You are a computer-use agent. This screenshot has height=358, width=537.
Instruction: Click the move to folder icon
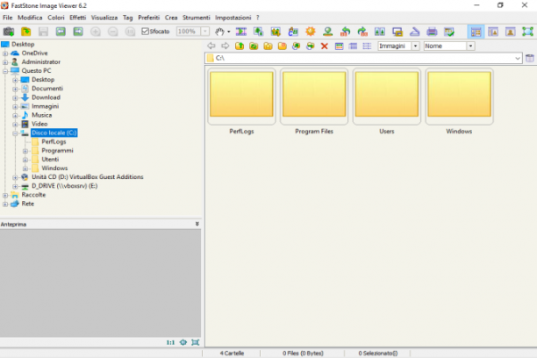(311, 46)
